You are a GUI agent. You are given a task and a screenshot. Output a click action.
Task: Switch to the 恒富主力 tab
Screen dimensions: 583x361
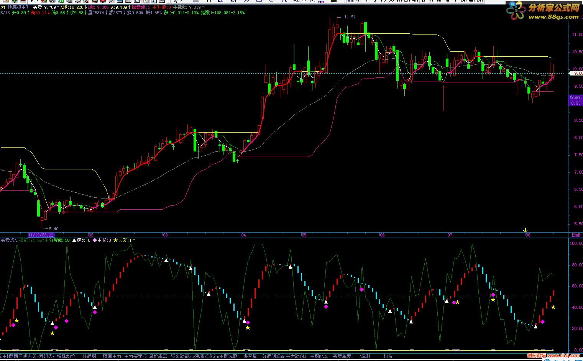click(x=112, y=356)
